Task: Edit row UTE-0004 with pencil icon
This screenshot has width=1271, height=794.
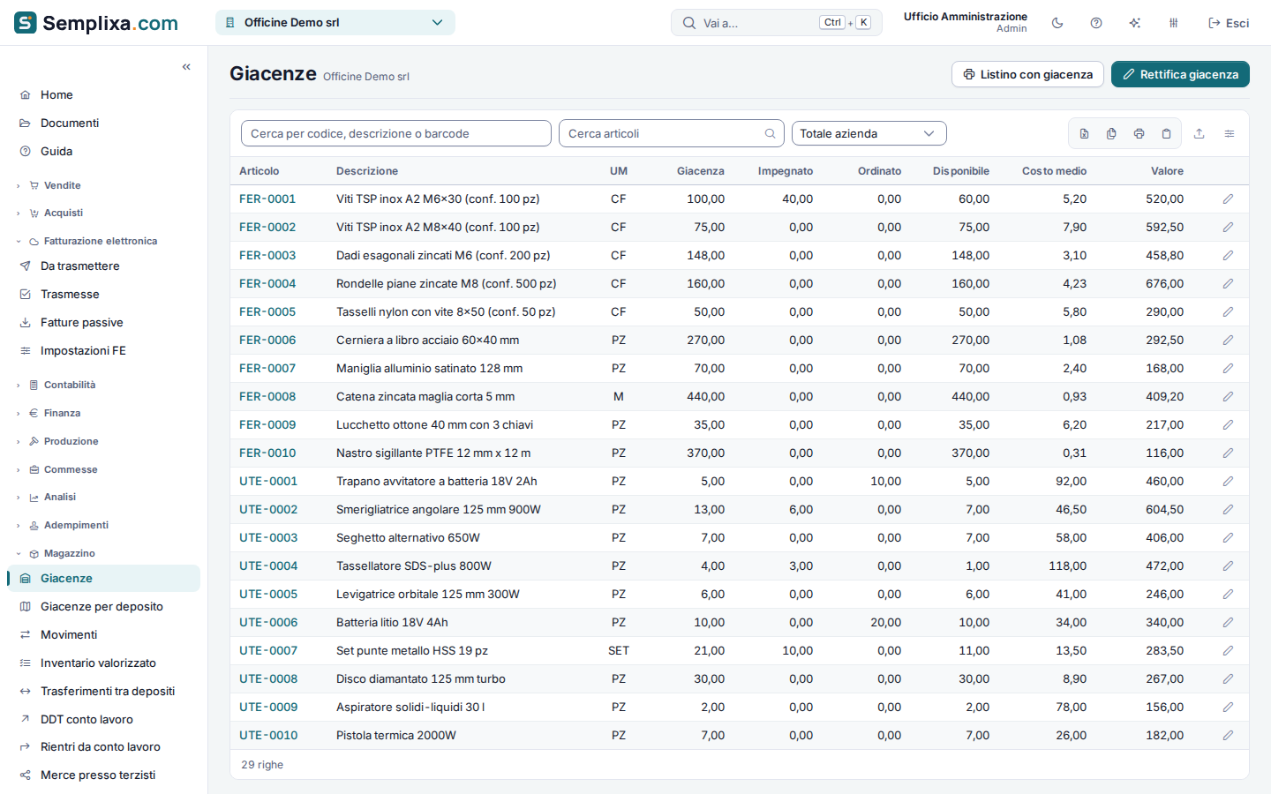Action: coord(1228,566)
